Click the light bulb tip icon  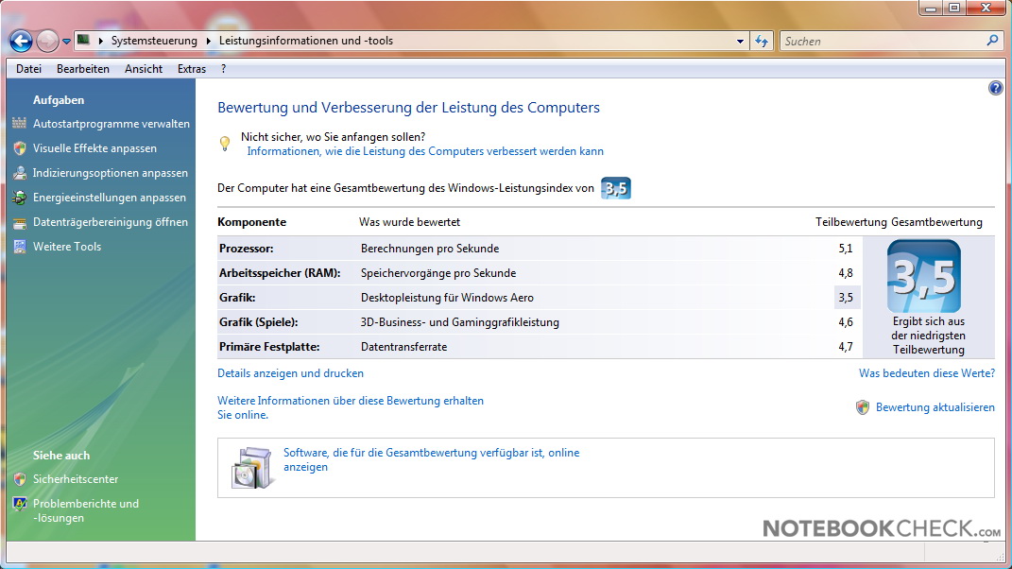tap(225, 144)
